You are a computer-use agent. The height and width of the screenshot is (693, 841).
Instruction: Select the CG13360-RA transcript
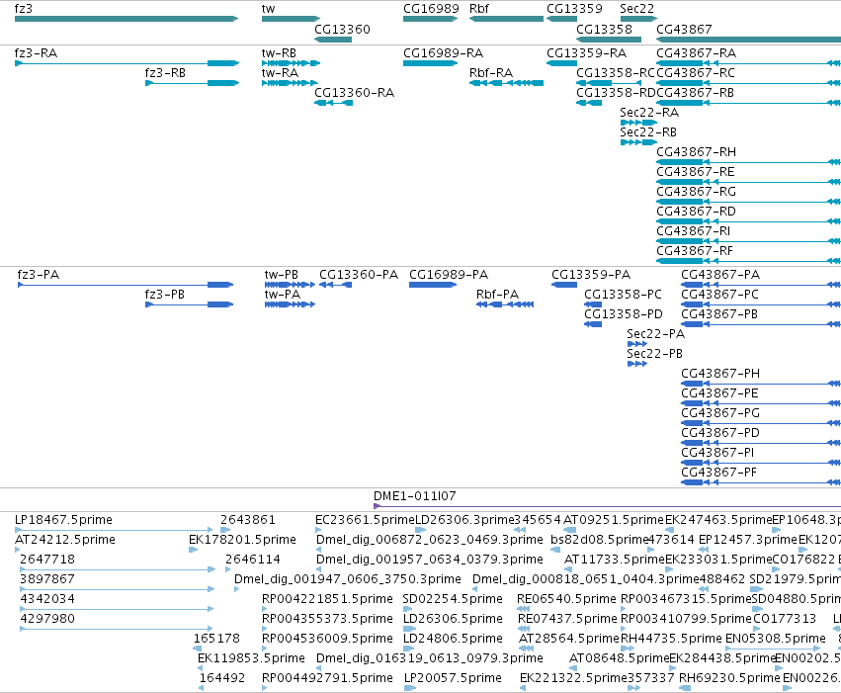click(x=333, y=103)
